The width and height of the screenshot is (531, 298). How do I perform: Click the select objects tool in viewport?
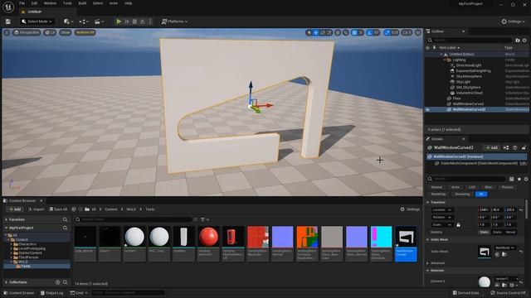click(x=309, y=32)
